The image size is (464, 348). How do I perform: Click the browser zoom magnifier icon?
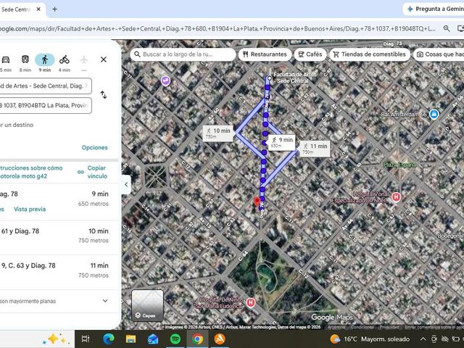pyautogui.click(x=447, y=29)
